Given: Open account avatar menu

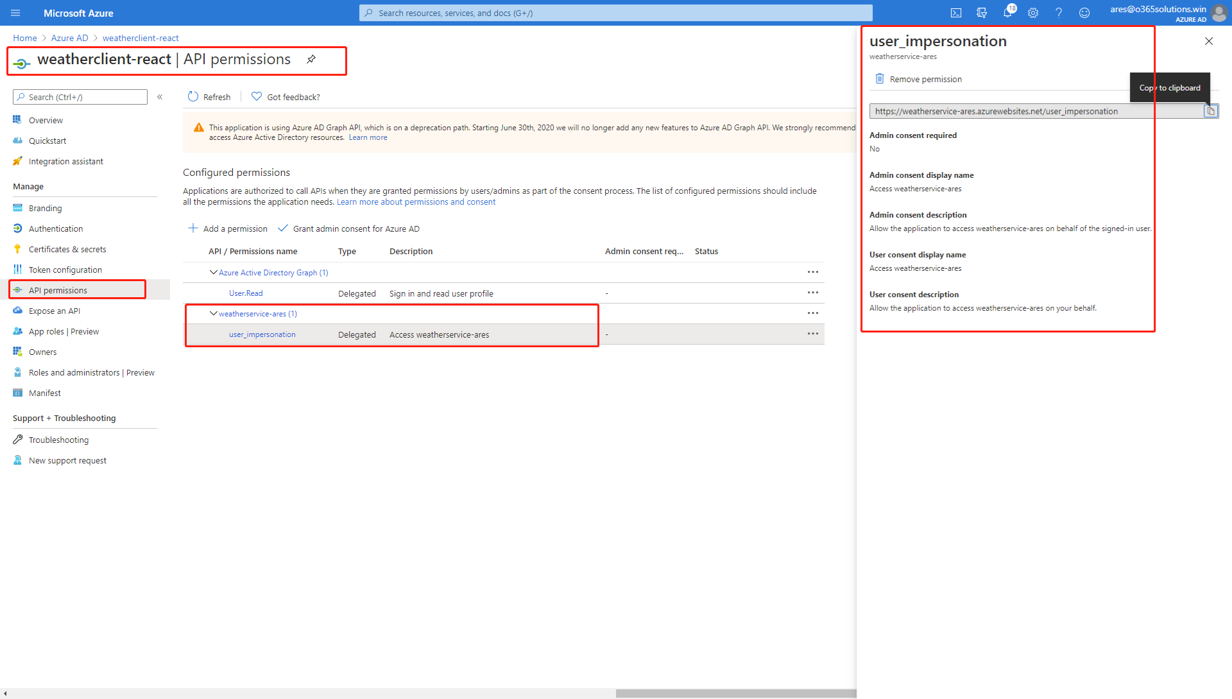Looking at the screenshot, I should [1219, 13].
